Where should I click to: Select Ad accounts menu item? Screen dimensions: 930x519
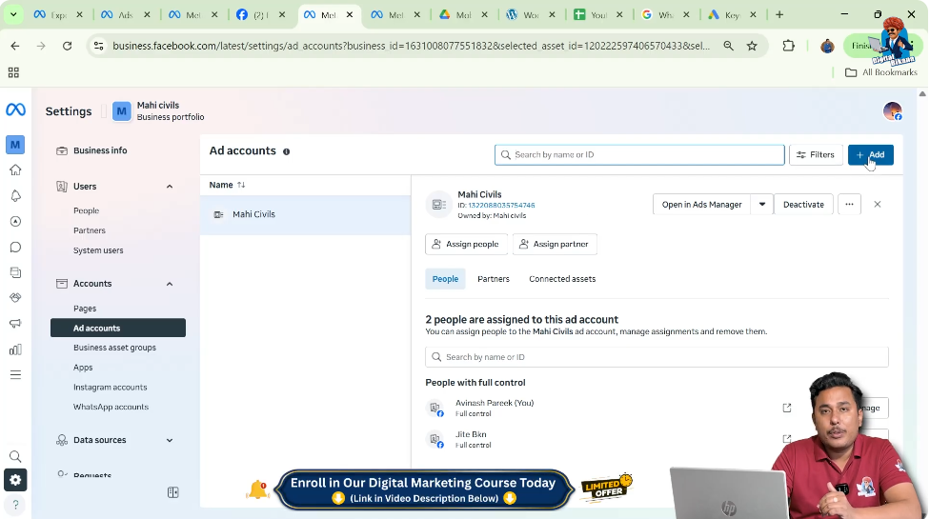pyautogui.click(x=118, y=329)
